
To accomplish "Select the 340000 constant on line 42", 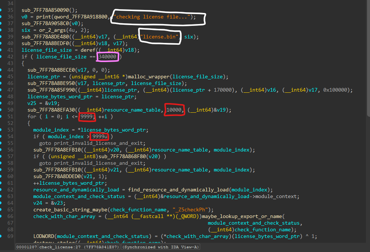I will coord(108,57).
